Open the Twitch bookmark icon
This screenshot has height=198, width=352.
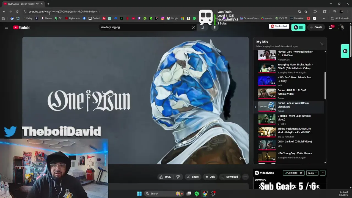coord(139,18)
